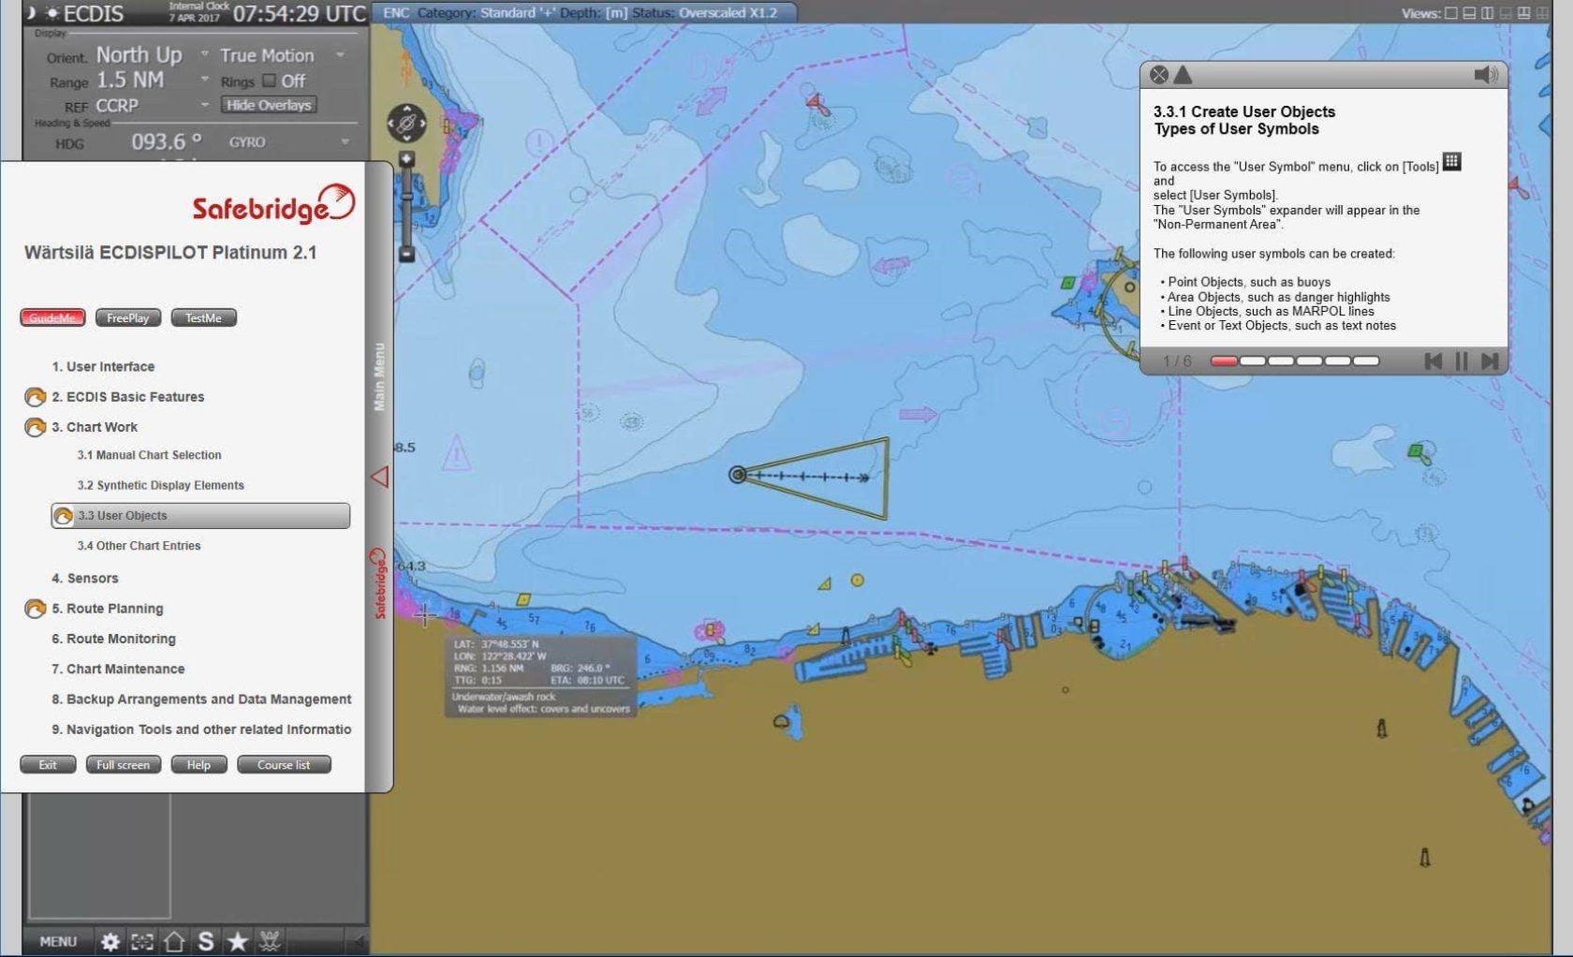
Task: Select lesson 3.4 Other Chart Entries
Action: click(138, 545)
